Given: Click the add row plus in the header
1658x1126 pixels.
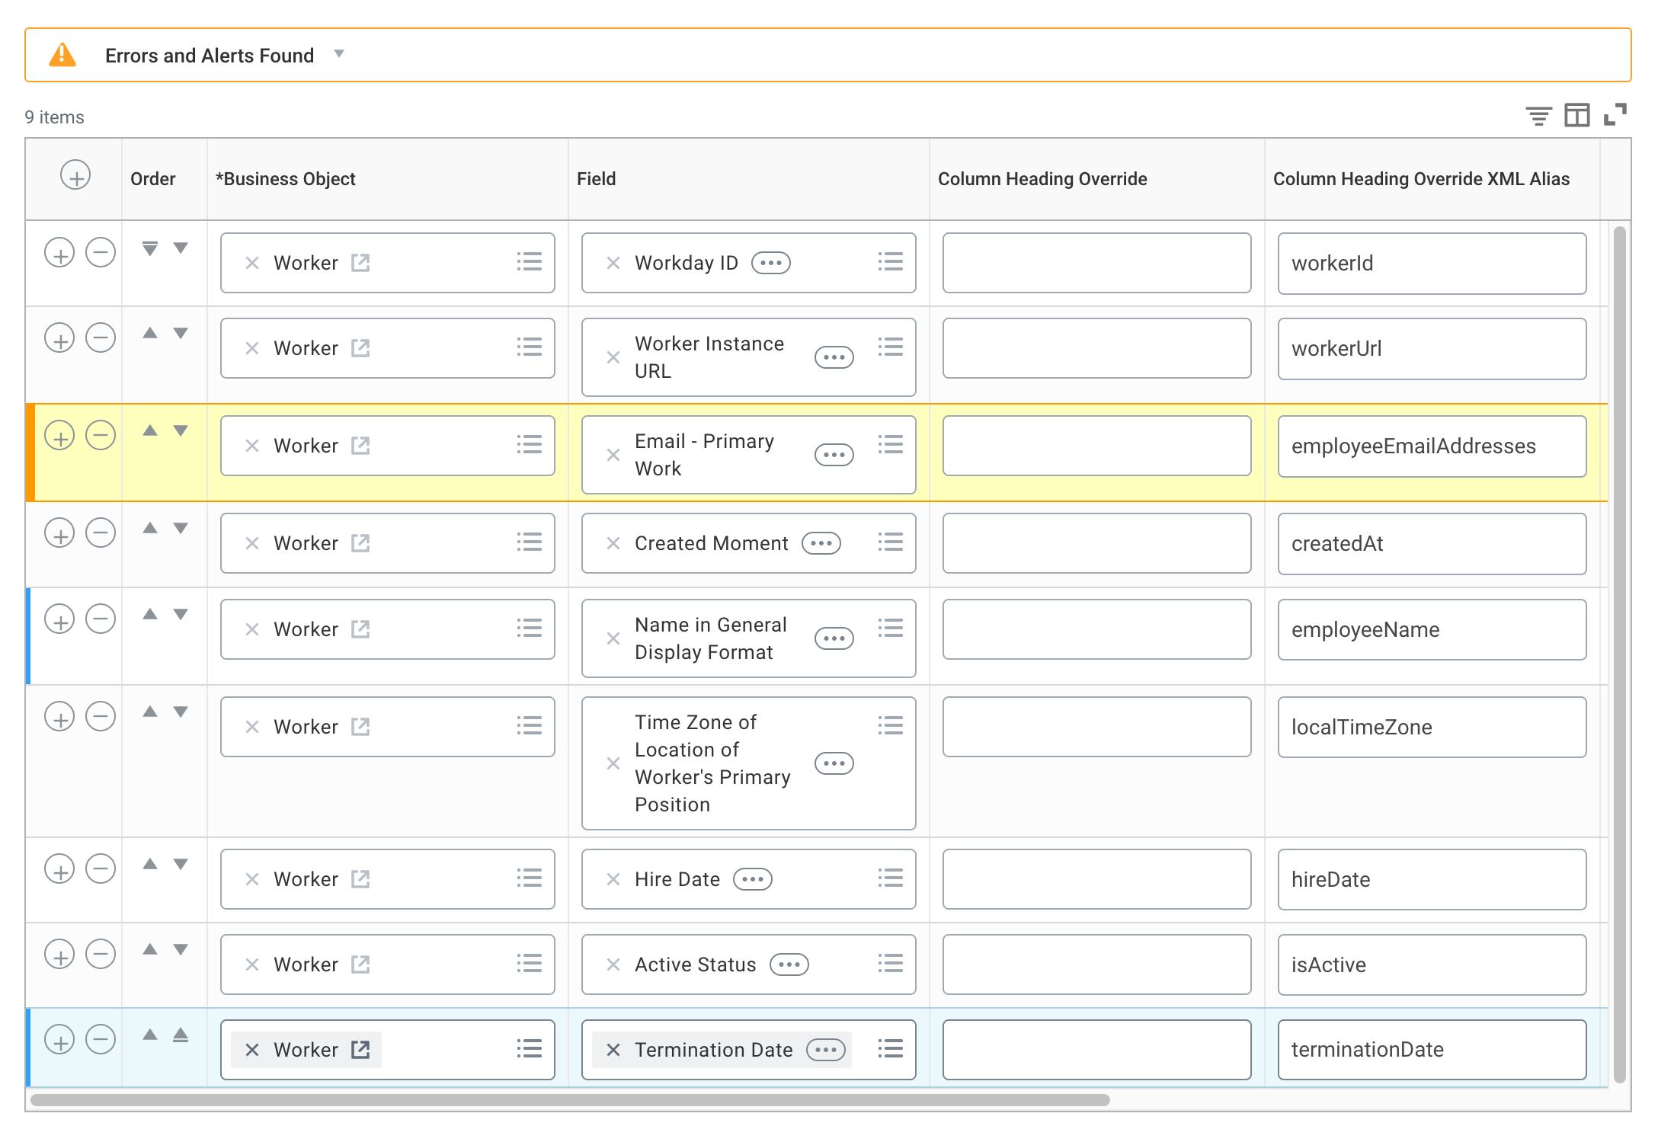Looking at the screenshot, I should coord(75,176).
